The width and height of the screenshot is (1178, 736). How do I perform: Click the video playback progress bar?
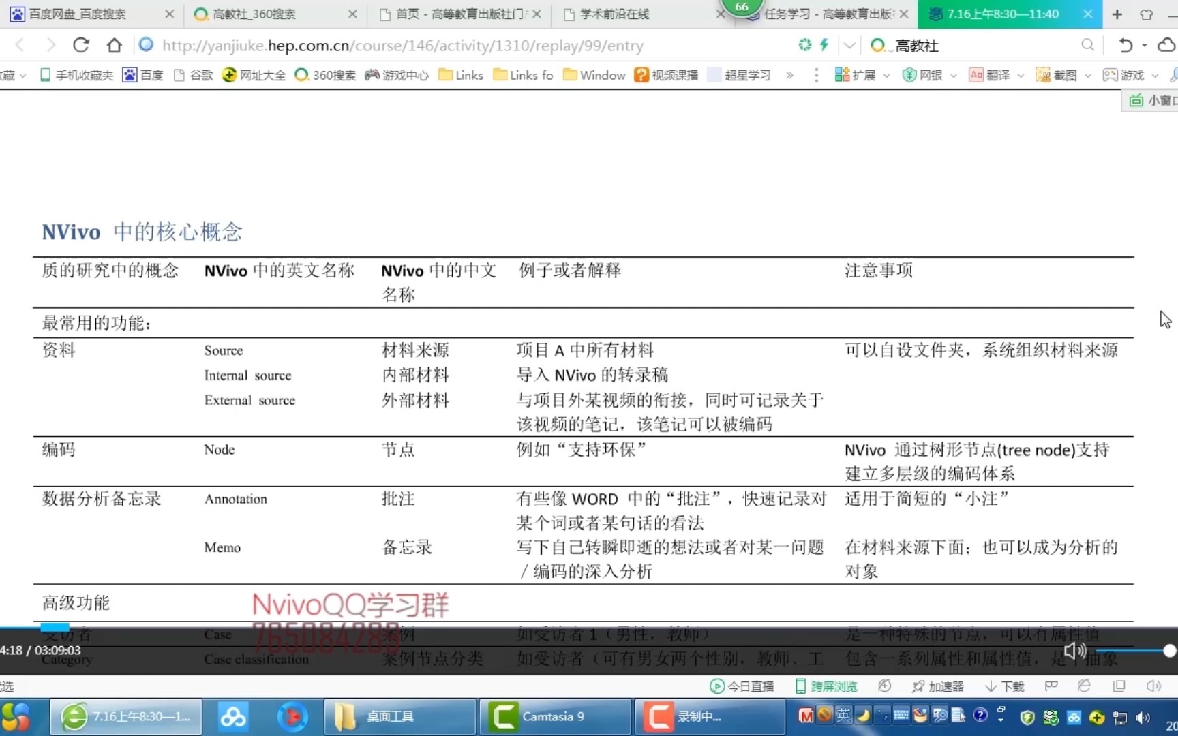pyautogui.click(x=589, y=626)
